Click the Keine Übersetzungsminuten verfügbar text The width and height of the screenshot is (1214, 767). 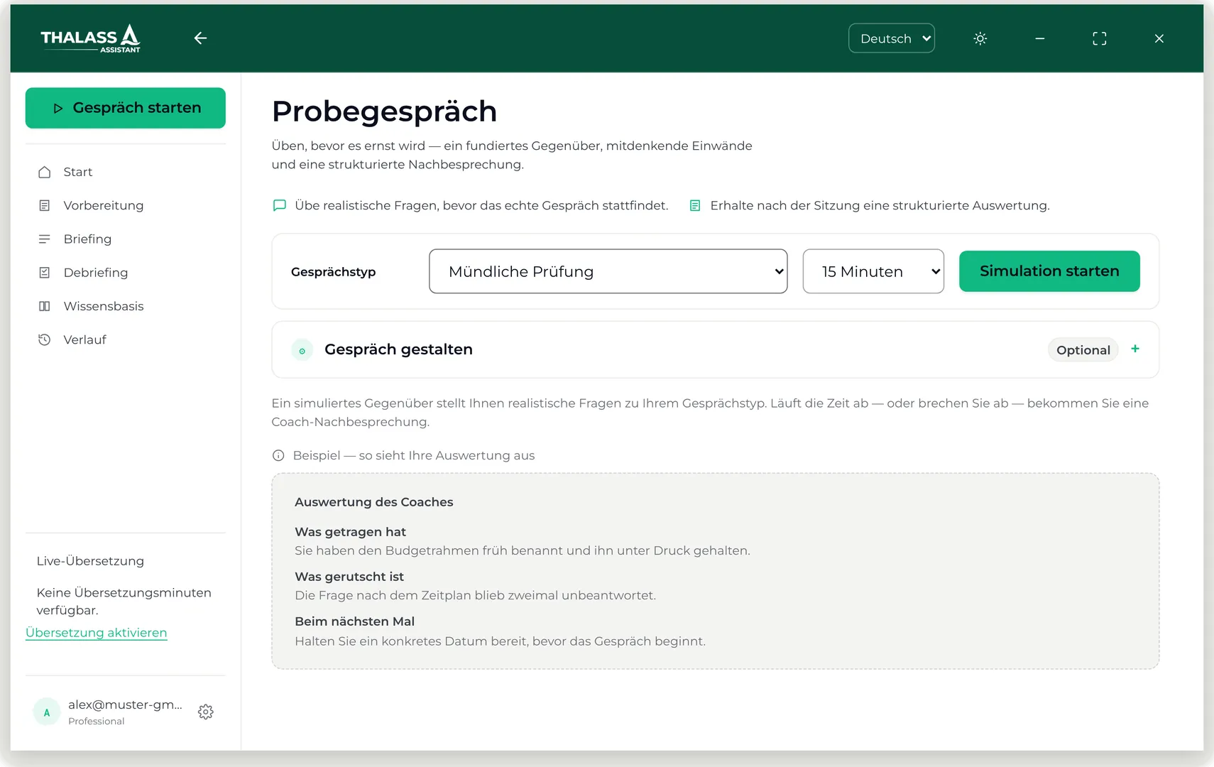[124, 602]
